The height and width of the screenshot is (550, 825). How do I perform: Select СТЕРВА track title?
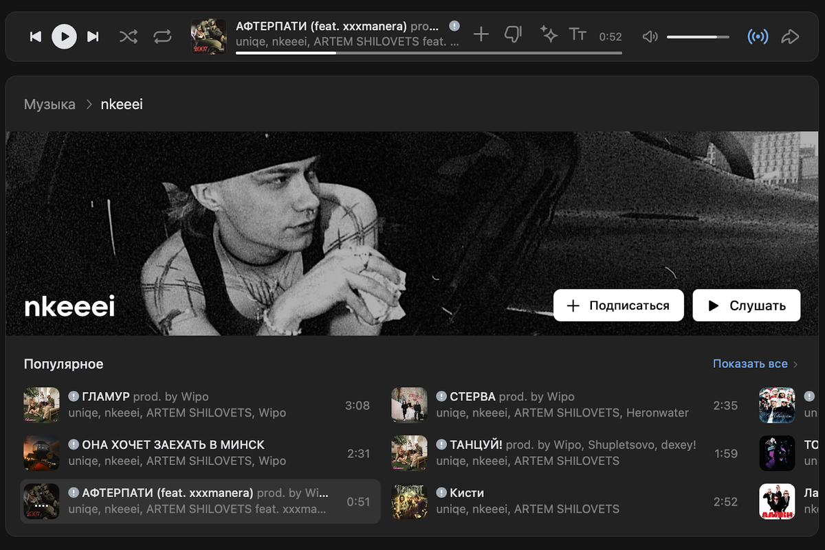pyautogui.click(x=473, y=396)
